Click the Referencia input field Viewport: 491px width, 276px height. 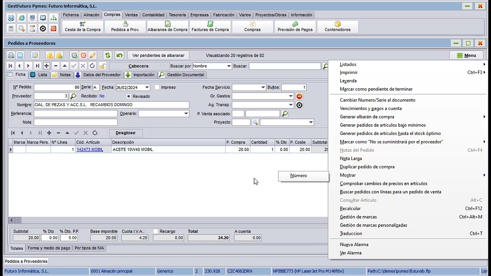tap(76, 113)
